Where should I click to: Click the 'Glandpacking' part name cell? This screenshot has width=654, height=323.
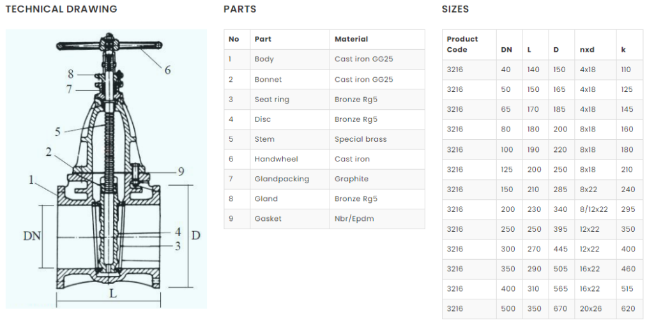(282, 179)
